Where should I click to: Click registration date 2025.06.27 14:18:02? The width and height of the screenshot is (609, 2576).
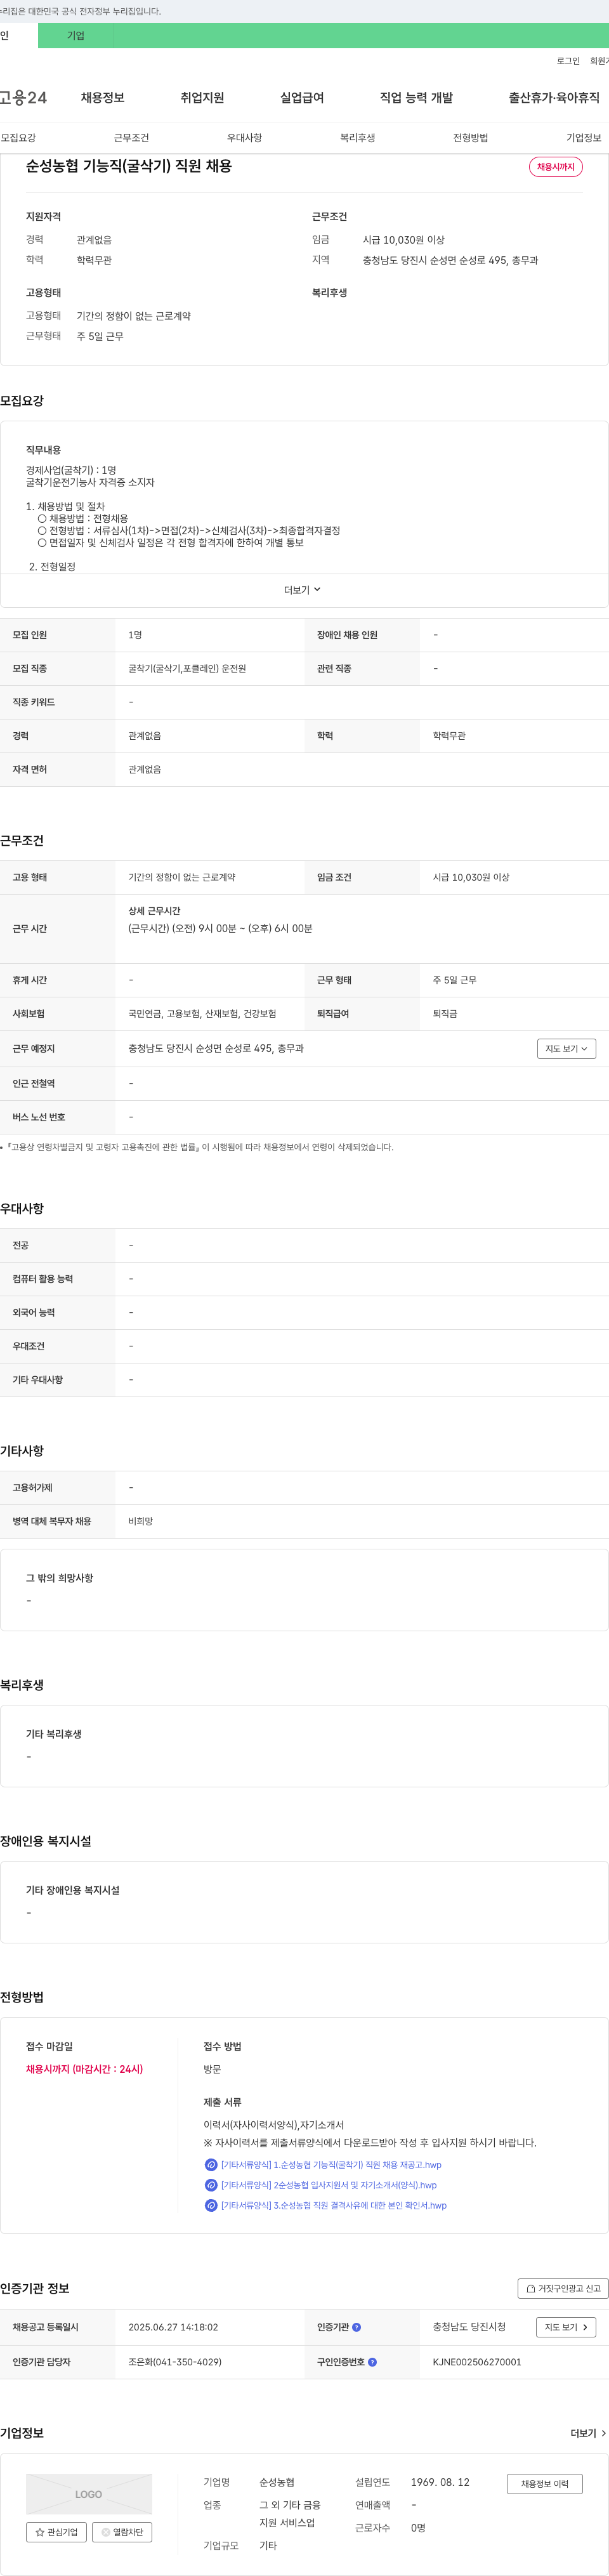[x=173, y=2327]
